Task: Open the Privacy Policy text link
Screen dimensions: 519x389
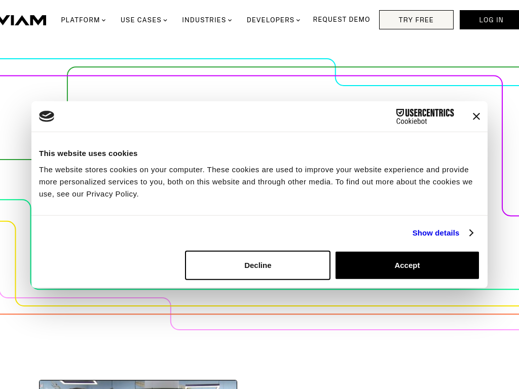Action: pos(112,194)
